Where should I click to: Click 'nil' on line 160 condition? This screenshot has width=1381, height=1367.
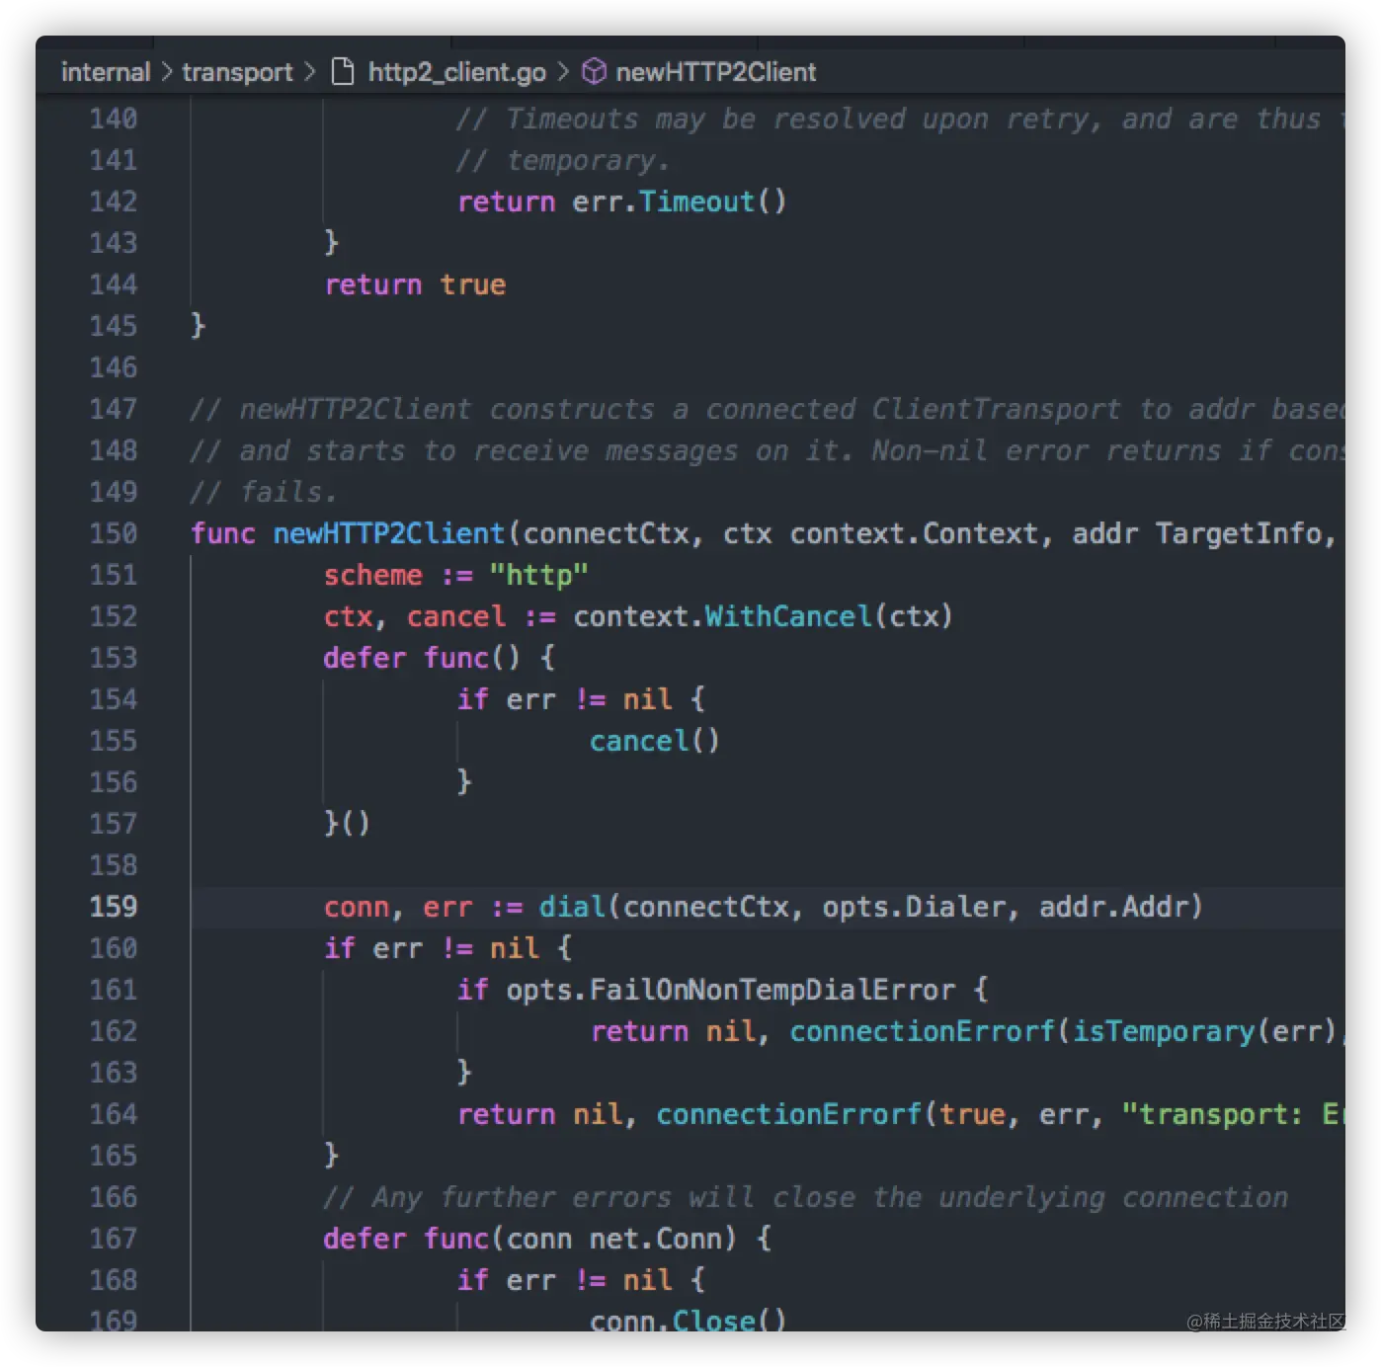pos(514,948)
